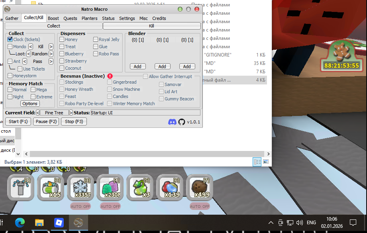
Task: Enable Normal Memory Match checkbox
Action: tap(10, 90)
